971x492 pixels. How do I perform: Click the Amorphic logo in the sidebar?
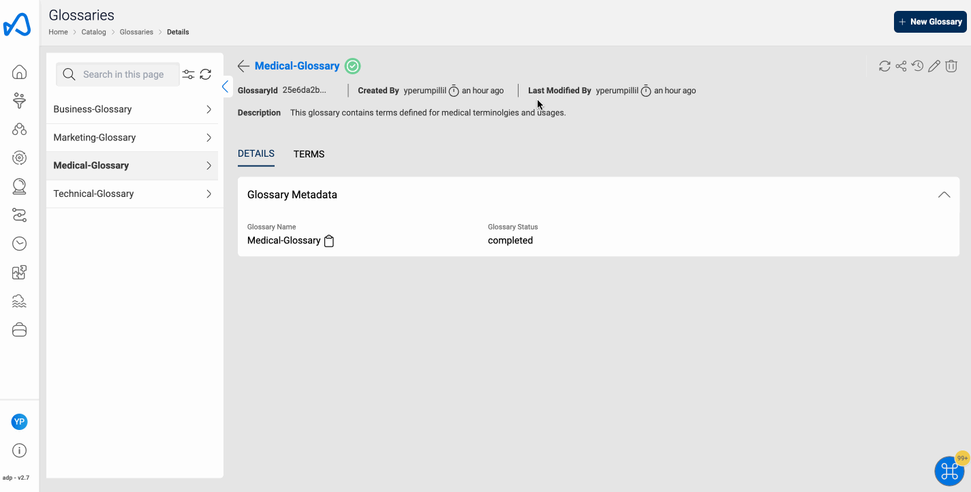tap(17, 25)
